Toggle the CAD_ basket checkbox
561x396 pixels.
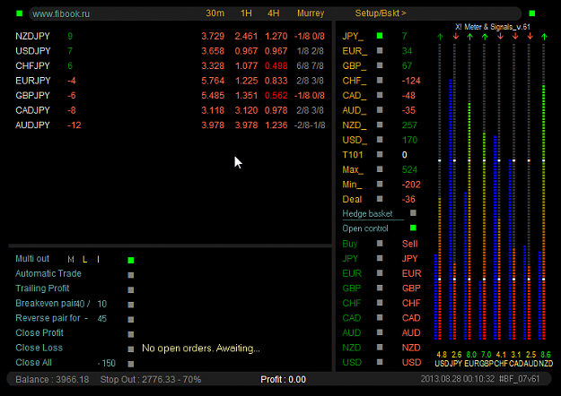380,95
